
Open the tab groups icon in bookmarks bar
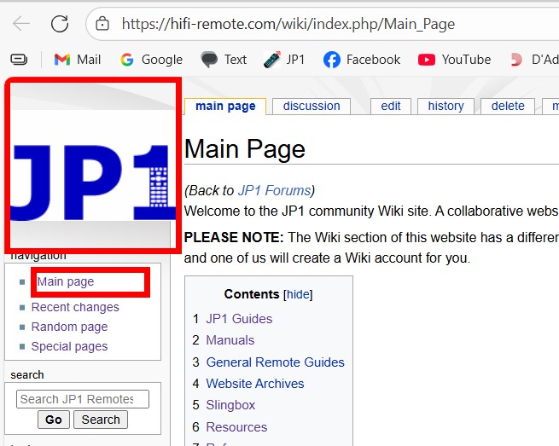tap(19, 59)
